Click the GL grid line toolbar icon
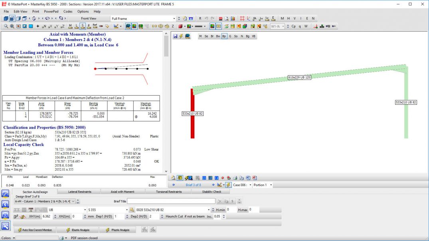This screenshot has width=429, height=241. pyautogui.click(x=255, y=19)
